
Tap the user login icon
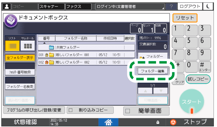coord(7,7)
